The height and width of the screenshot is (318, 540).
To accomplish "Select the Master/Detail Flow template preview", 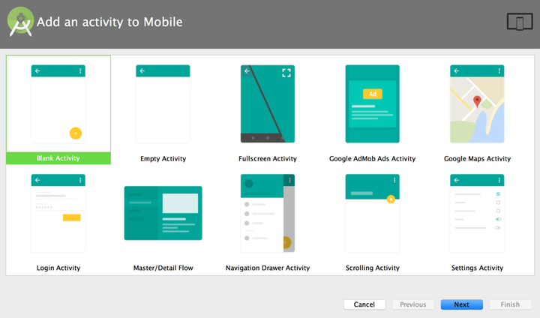I will tap(163, 213).
